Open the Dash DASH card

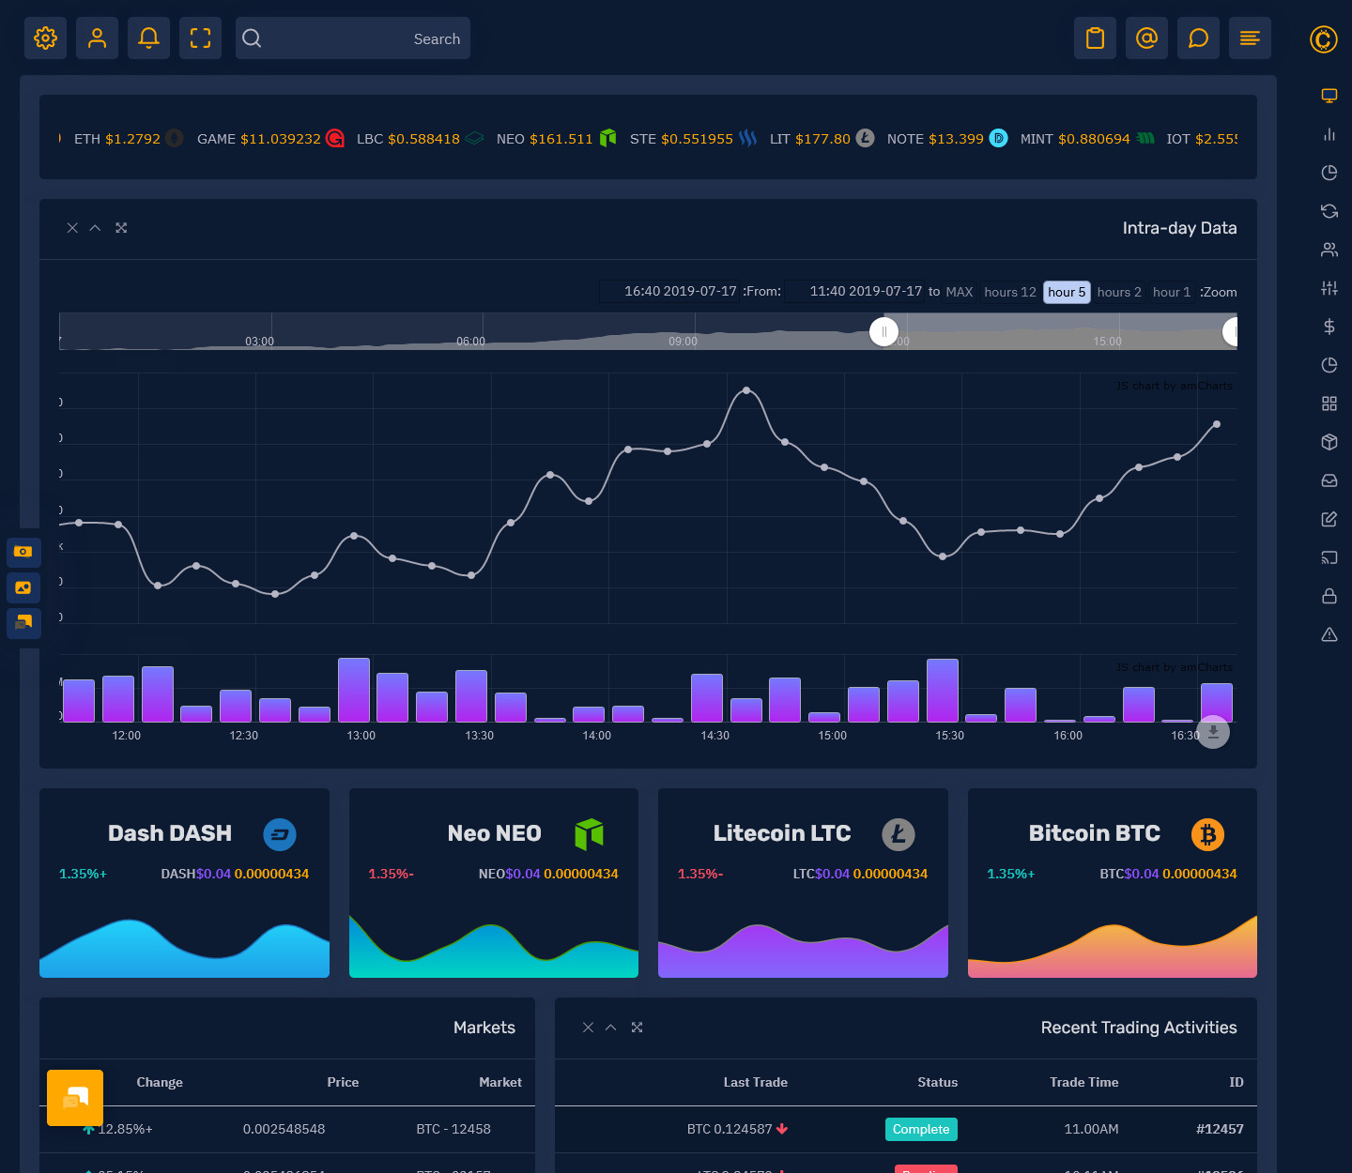[x=184, y=883]
